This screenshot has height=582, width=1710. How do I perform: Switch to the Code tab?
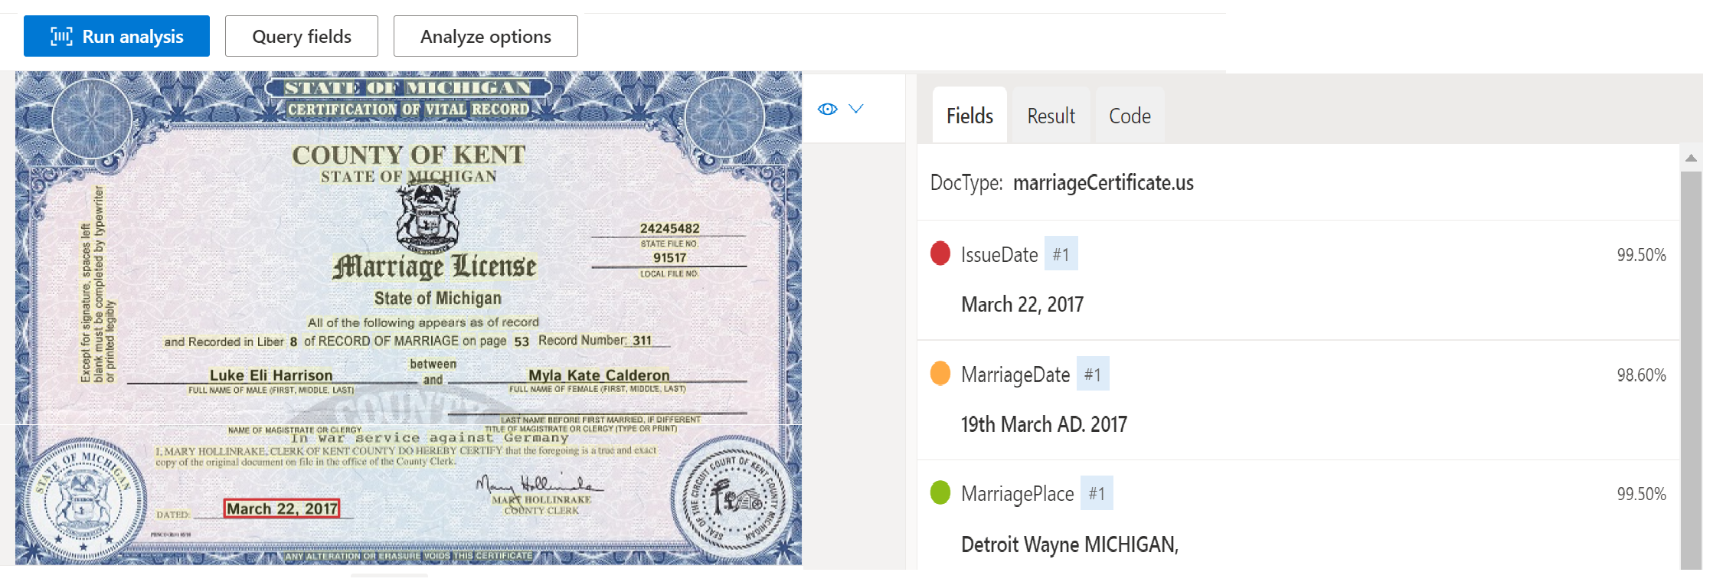pyautogui.click(x=1130, y=116)
